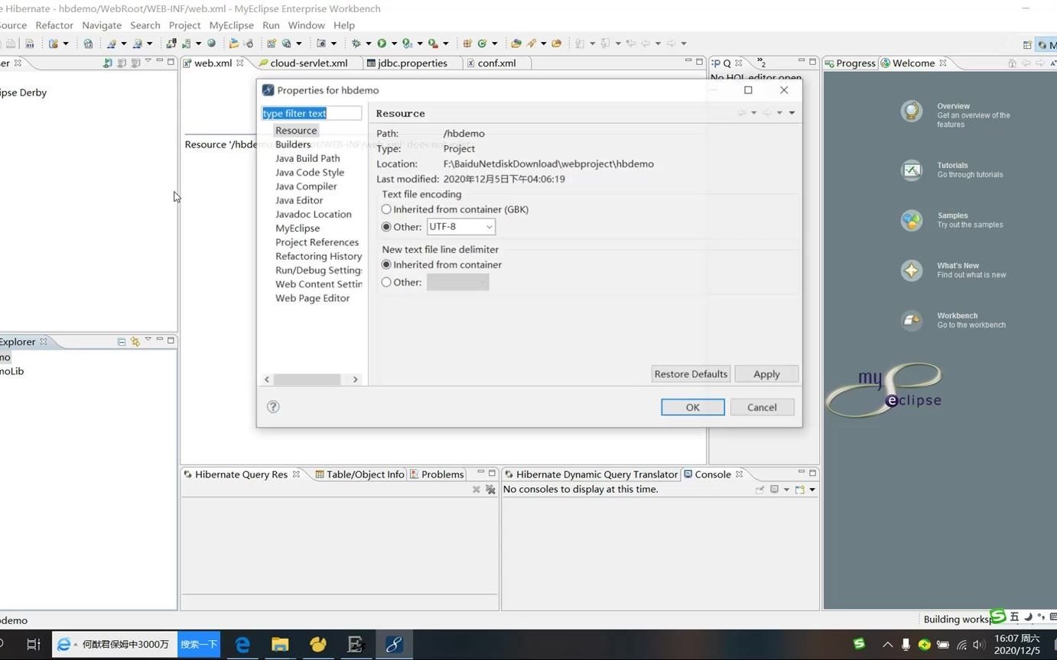Open Debug icon dropdown arrow in toolbar
Viewport: 1057px width, 660px height.
pyautogui.click(x=368, y=44)
